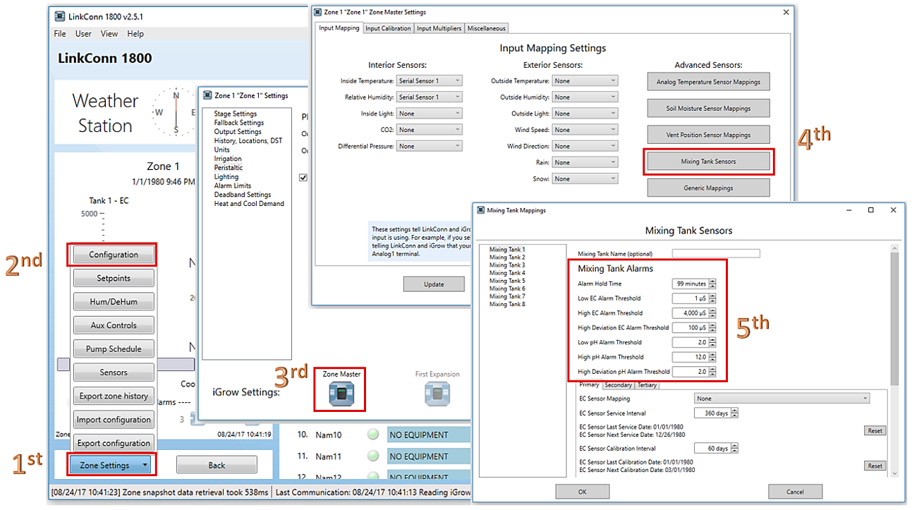The height and width of the screenshot is (510, 912).
Task: Click the Weather Station compass dial
Action: 176,112
